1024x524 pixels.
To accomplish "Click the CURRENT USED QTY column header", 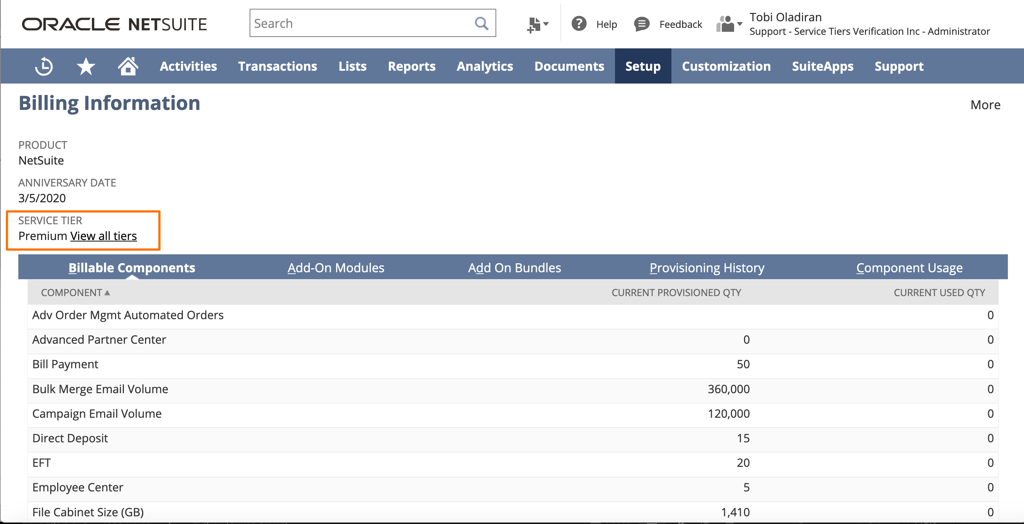I will pos(939,293).
